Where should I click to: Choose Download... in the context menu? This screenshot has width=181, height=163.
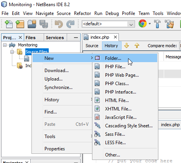click(56, 71)
